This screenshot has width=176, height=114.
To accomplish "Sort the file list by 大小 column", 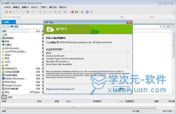I will [35, 31].
